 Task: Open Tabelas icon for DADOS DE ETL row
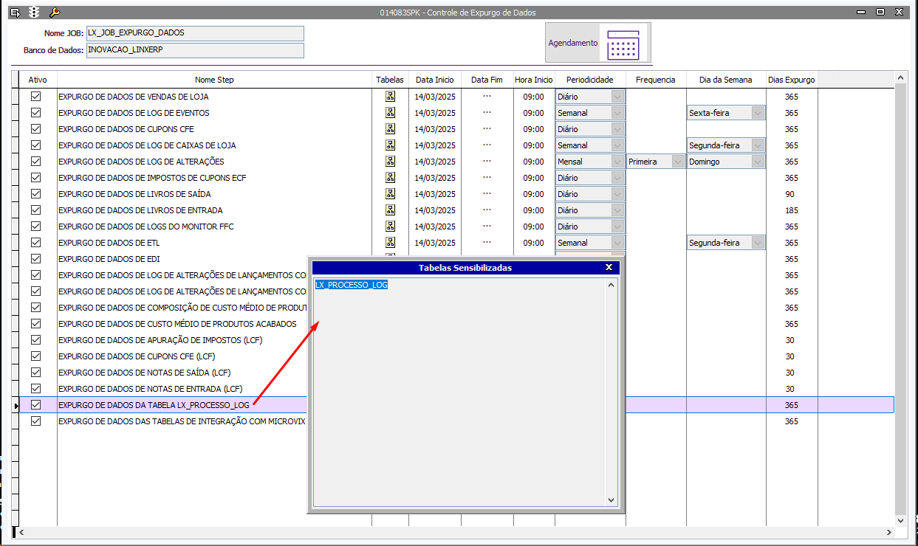[x=390, y=243]
